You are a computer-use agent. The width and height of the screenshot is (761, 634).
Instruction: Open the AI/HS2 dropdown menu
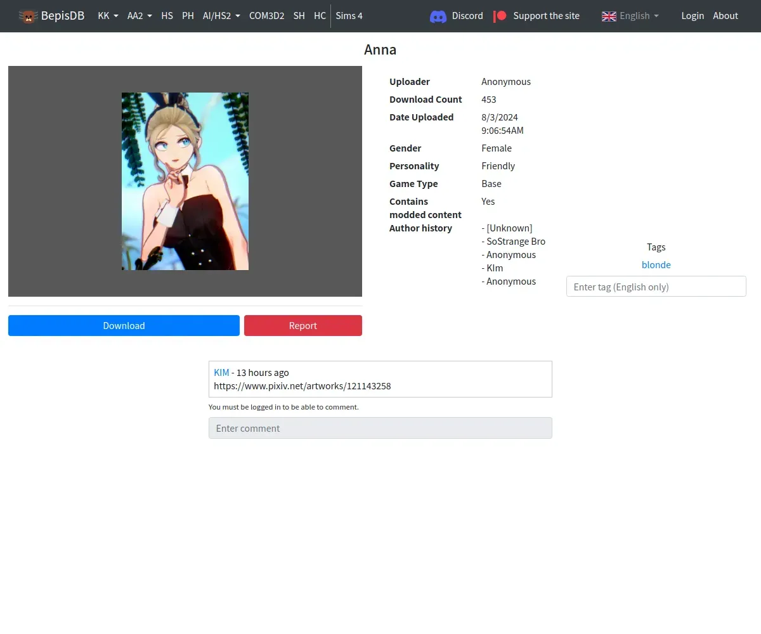[221, 16]
